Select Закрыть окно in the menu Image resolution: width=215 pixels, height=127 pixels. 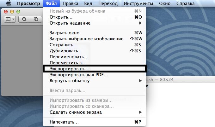click(64, 33)
